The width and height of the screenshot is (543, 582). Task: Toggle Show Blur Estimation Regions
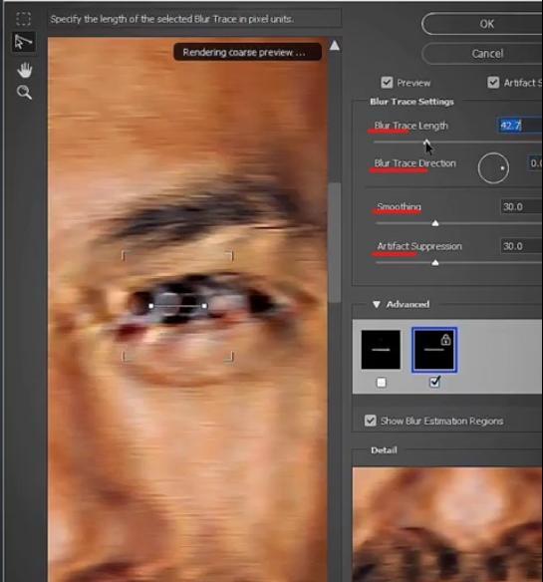(x=370, y=421)
